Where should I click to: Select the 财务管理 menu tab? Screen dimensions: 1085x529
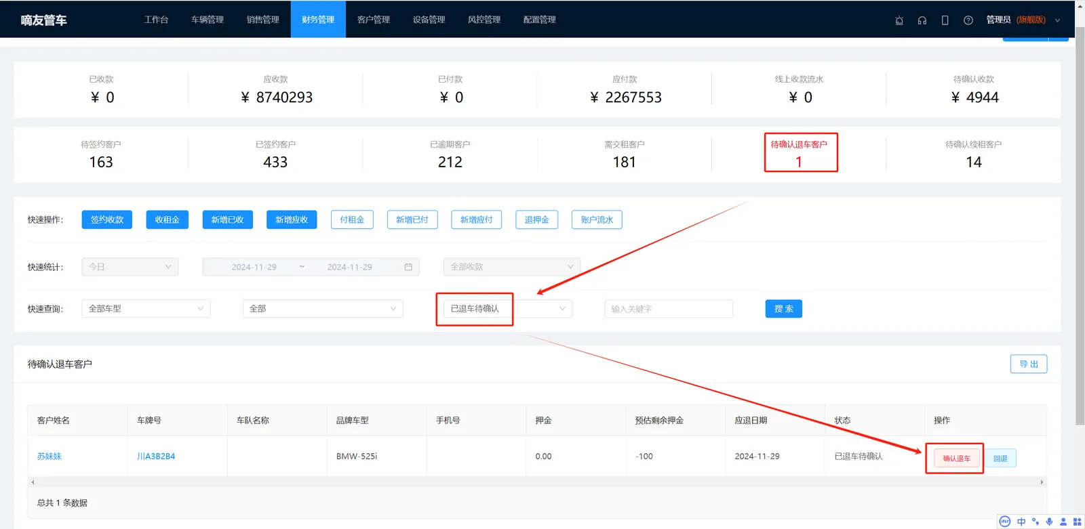click(318, 20)
